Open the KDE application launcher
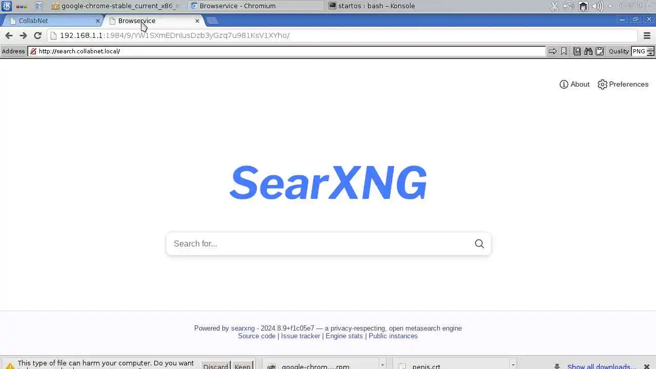This screenshot has width=656, height=369. 7,6
